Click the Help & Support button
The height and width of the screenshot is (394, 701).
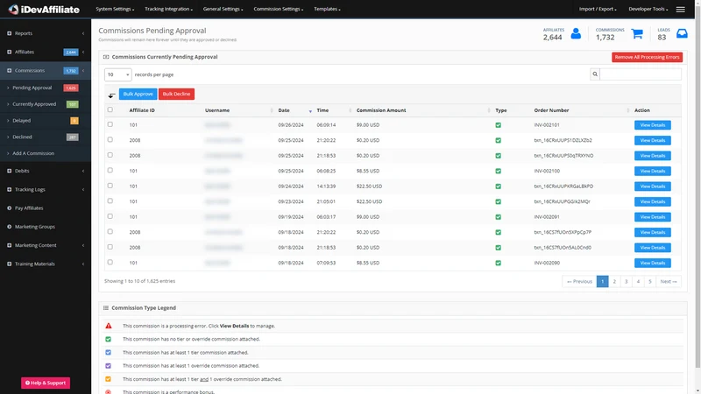tap(46, 383)
